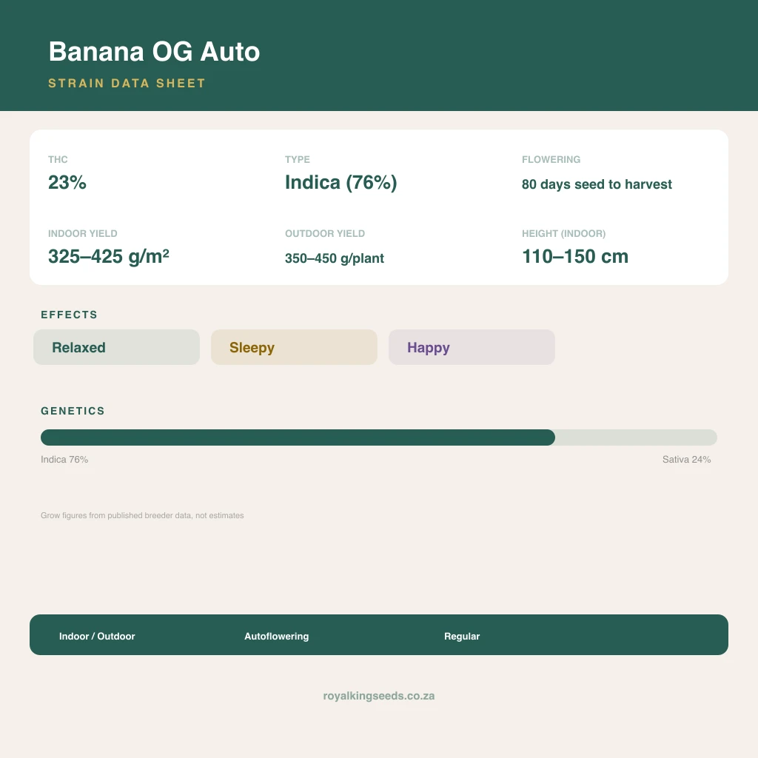Screen dimensions: 758x758
Task: Select the Sleepy effect chip
Action: [x=294, y=347]
